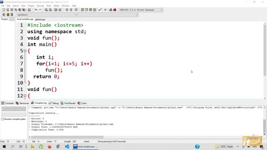
Task: Click the Windows Start button
Action: click(4, 146)
